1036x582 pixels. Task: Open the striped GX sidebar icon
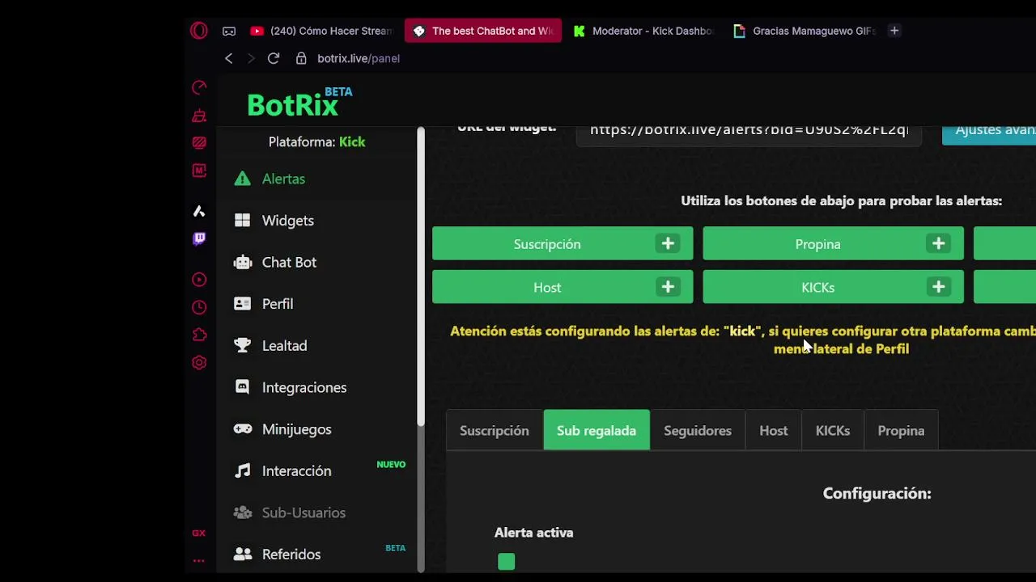click(x=199, y=143)
